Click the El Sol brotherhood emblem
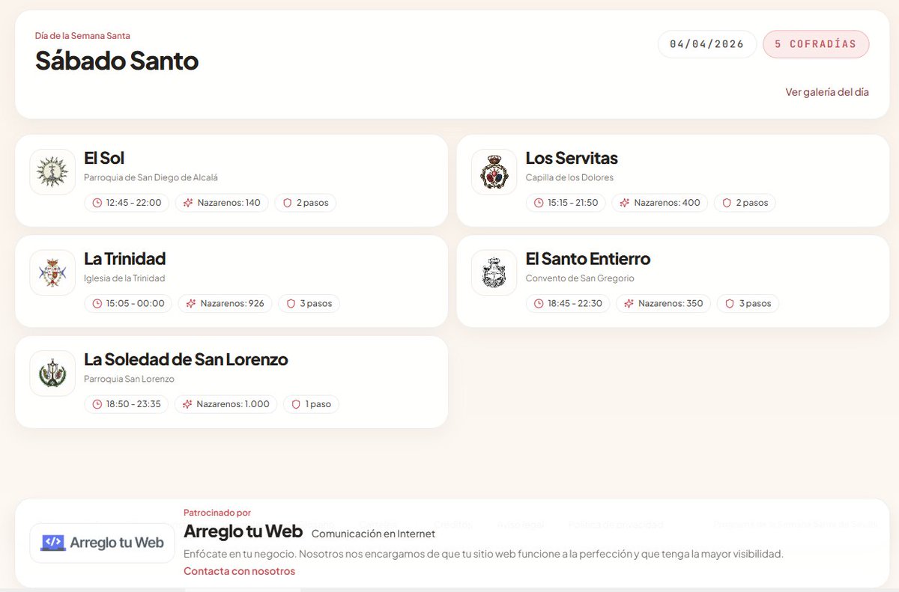899x592 pixels. click(52, 172)
